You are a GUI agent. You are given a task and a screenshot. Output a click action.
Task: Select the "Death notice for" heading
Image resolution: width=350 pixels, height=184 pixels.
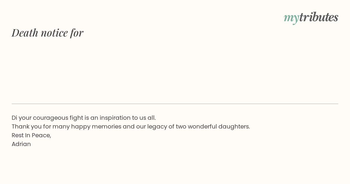click(x=48, y=32)
